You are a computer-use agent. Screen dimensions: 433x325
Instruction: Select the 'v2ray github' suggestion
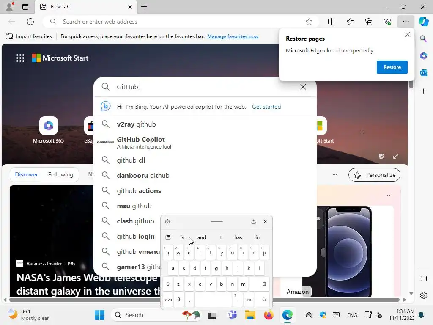[205, 124]
